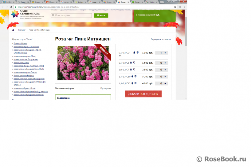Decrease quantity for the 1 800 руб. size
Viewport: 251px width, 167px height.
(157, 63)
